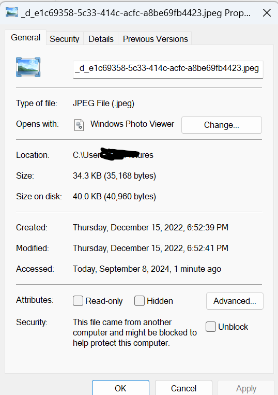This screenshot has height=395, width=278.
Task: Open Advanced... attributes dialog
Action: pyautogui.click(x=235, y=301)
